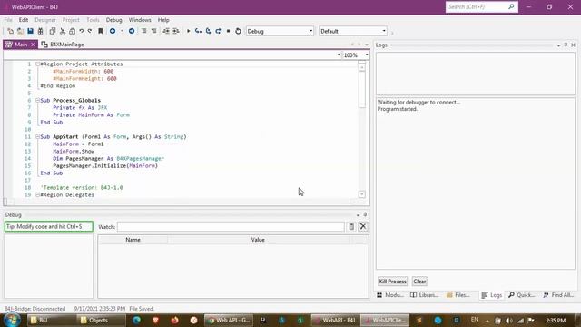581x327 pixels.
Task: Open the Windows menu
Action: (140, 20)
